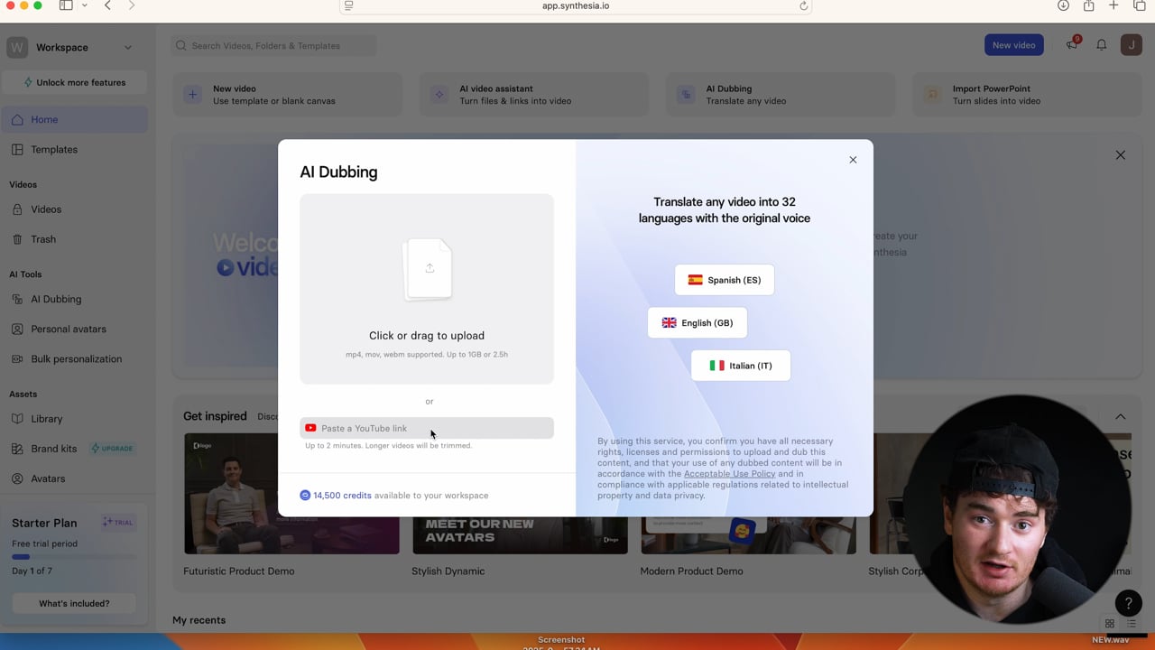Open a new browser tab

point(1113,5)
